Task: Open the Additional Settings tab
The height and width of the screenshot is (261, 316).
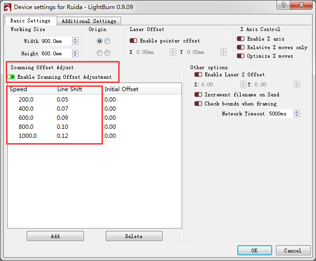Action: point(89,21)
